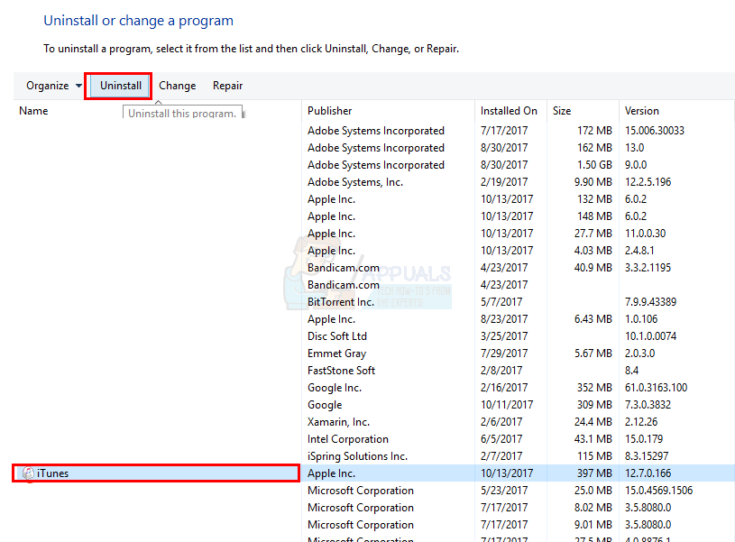Select the Google Inc. publisher row

tap(335, 388)
